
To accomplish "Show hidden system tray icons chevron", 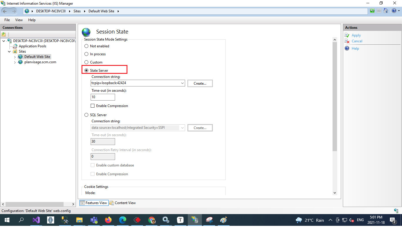I will click(x=330, y=220).
